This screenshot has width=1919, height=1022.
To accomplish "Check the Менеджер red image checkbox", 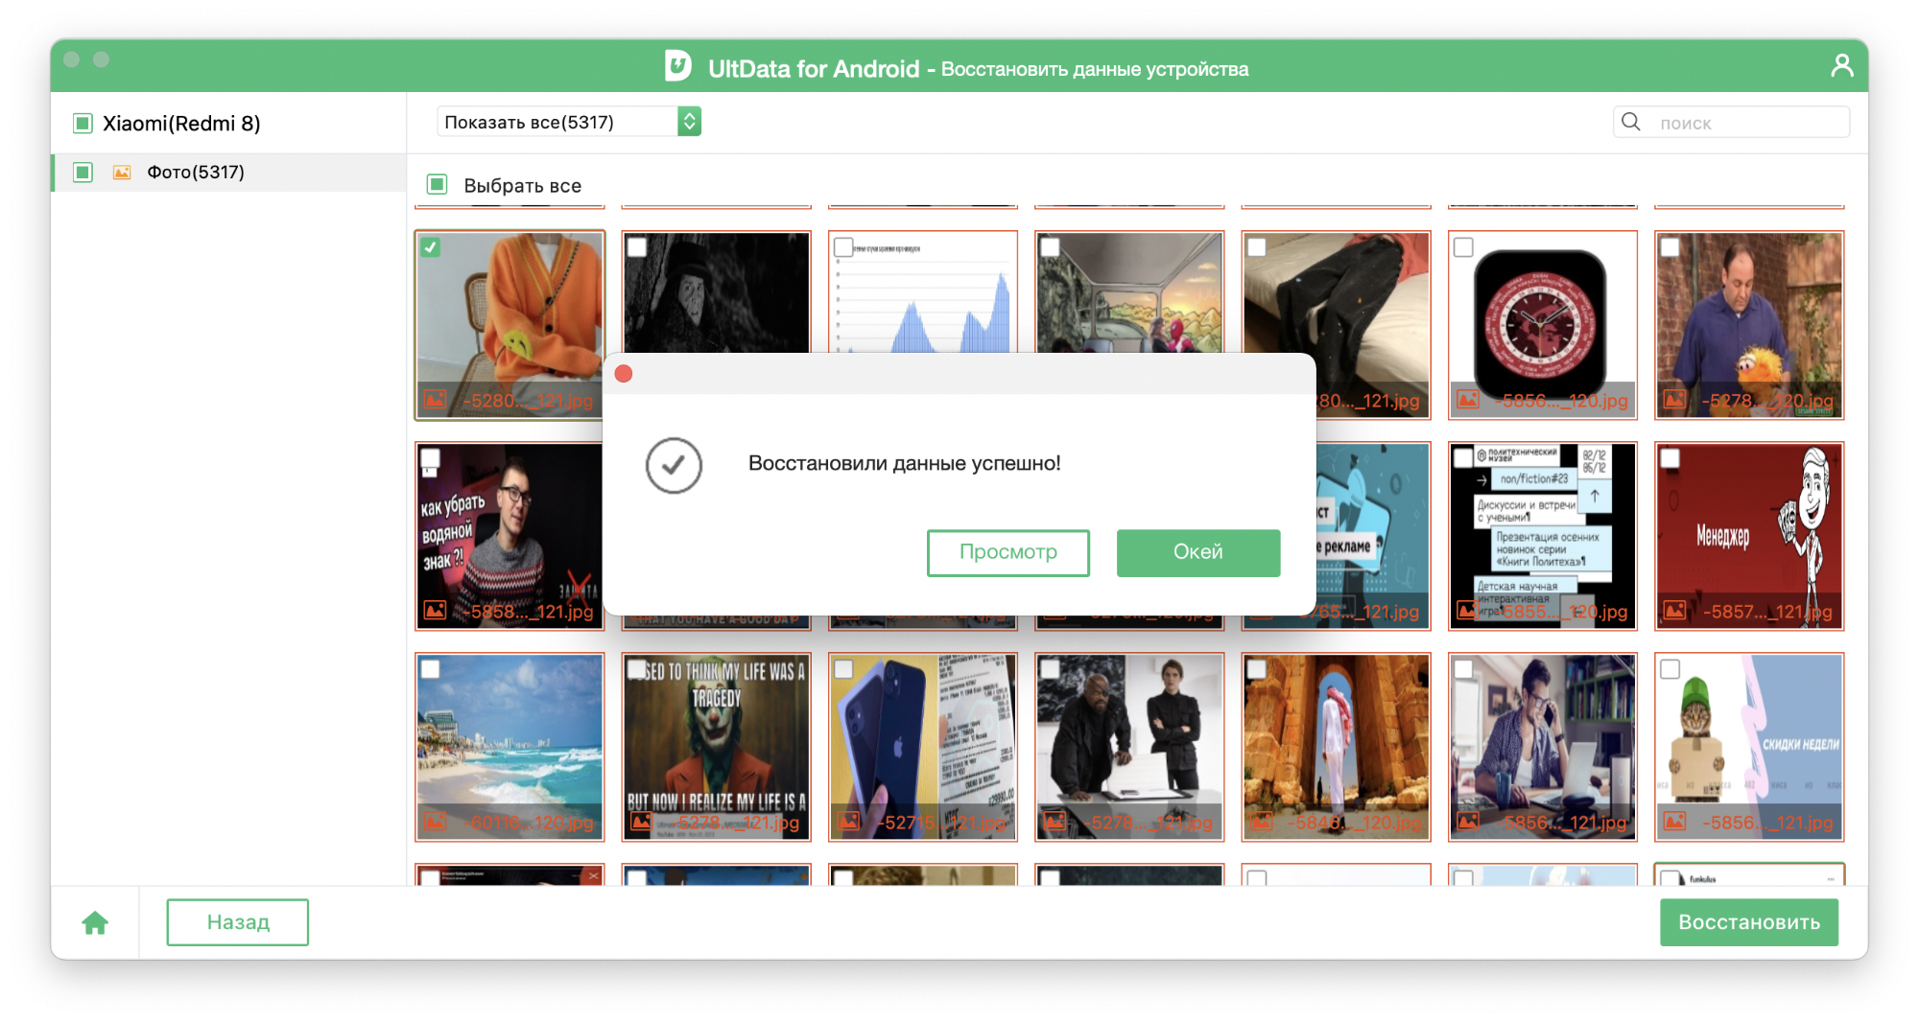I will 1670,458.
